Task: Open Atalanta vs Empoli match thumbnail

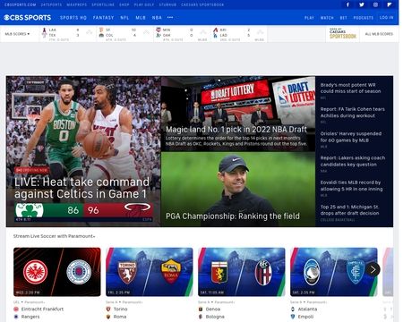Action: click(x=334, y=272)
